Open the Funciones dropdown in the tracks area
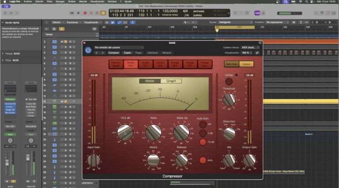The height and width of the screenshot is (188, 339). point(74,22)
